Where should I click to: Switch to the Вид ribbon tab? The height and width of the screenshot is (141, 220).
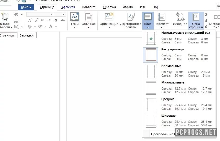(155, 7)
